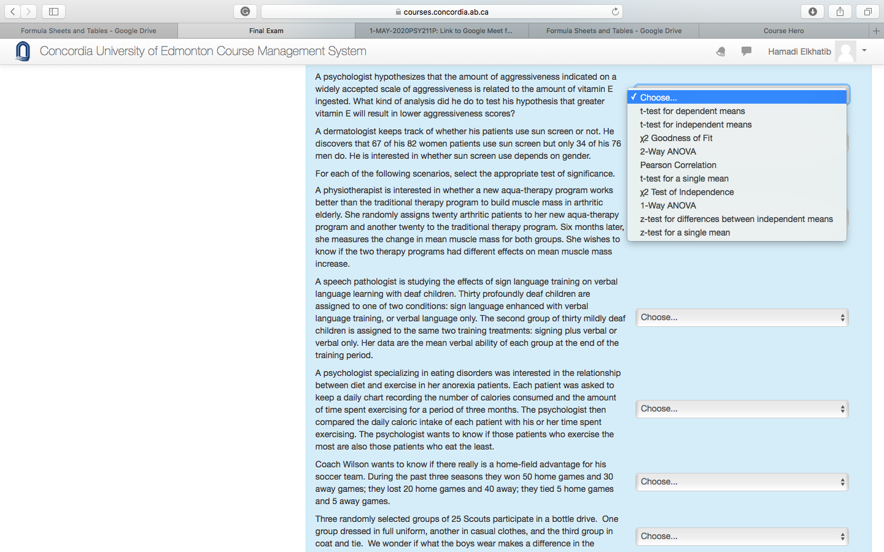Open the messages speech bubble icon
This screenshot has height=552, width=884.
tap(746, 52)
